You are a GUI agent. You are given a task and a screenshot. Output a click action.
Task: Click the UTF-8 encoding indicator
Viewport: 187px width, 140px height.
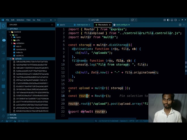[132, 121]
